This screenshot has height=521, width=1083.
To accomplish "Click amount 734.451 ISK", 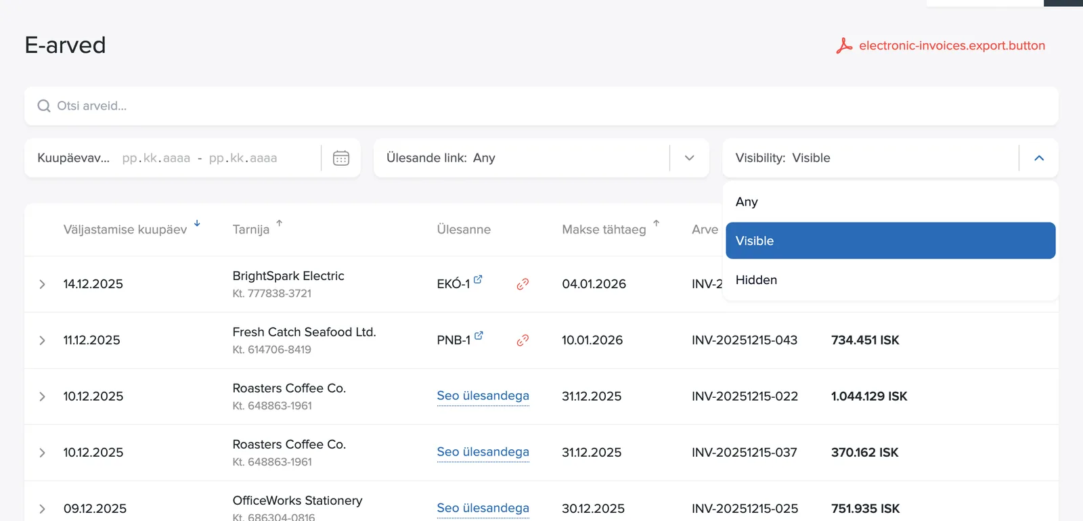I will click(865, 340).
